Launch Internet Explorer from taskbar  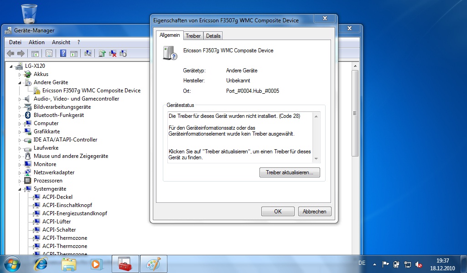pyautogui.click(x=41, y=264)
